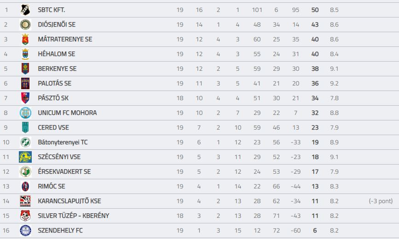Click the Héhalom SE coat of arms icon
The image size is (399, 239).
pos(25,54)
